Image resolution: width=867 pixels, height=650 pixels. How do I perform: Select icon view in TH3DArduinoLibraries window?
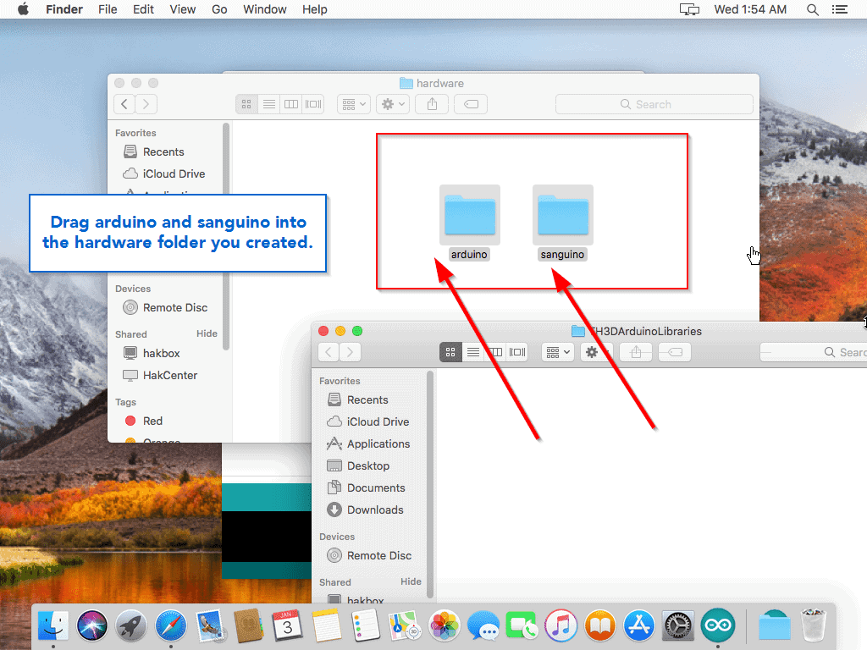[450, 352]
